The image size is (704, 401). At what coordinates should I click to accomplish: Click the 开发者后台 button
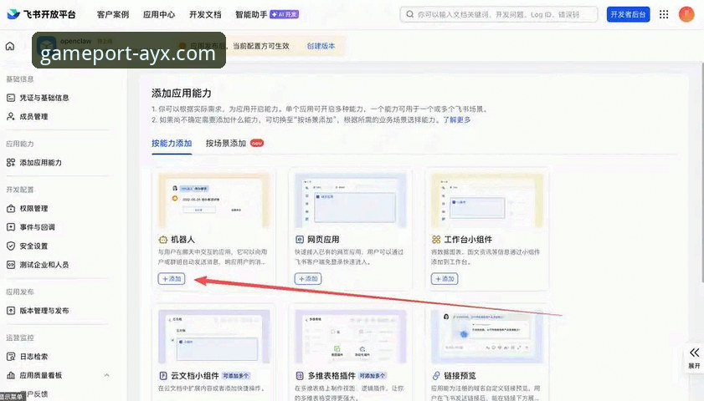pyautogui.click(x=628, y=14)
